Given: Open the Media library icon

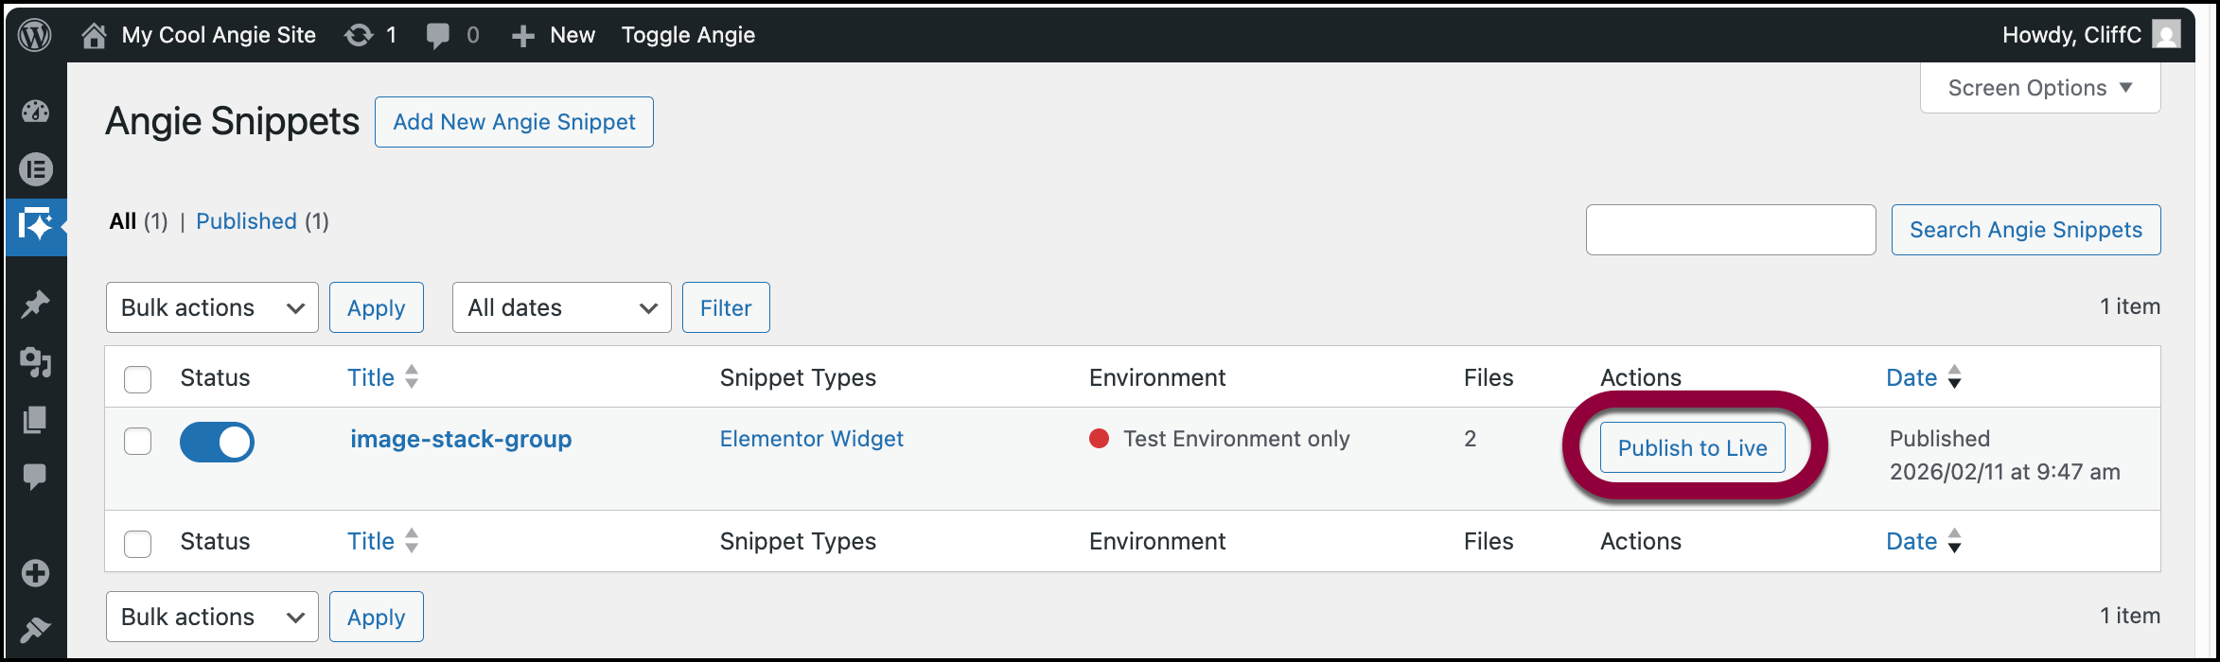Looking at the screenshot, I should tap(35, 362).
